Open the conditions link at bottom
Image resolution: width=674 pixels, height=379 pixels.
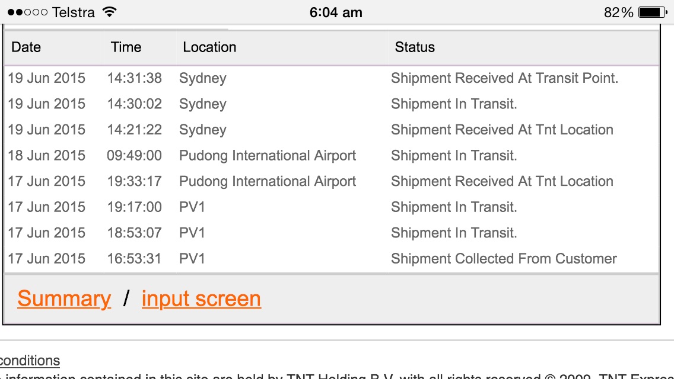pyautogui.click(x=30, y=361)
